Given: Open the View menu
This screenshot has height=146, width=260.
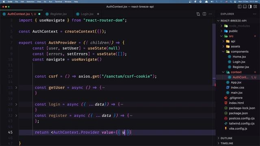Looking at the screenshot, I should click(39, 2).
